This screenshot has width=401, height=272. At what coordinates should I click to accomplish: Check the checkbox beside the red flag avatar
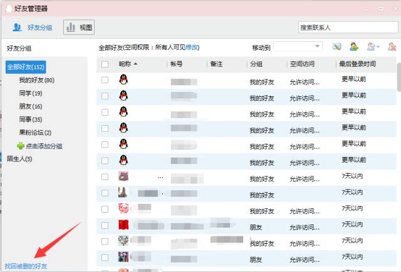[x=105, y=225]
